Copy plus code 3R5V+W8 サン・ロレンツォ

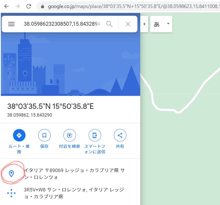click(x=74, y=193)
